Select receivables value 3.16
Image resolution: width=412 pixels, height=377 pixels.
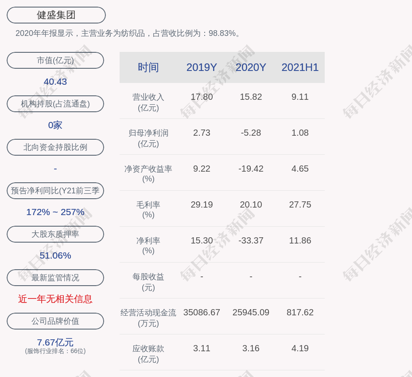click(251, 348)
